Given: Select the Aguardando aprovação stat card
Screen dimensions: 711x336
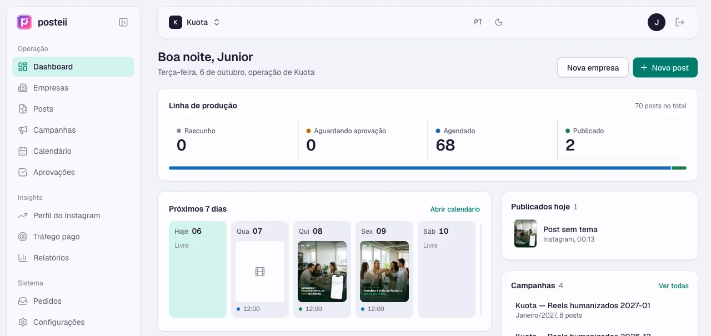Looking at the screenshot, I should pos(363,139).
